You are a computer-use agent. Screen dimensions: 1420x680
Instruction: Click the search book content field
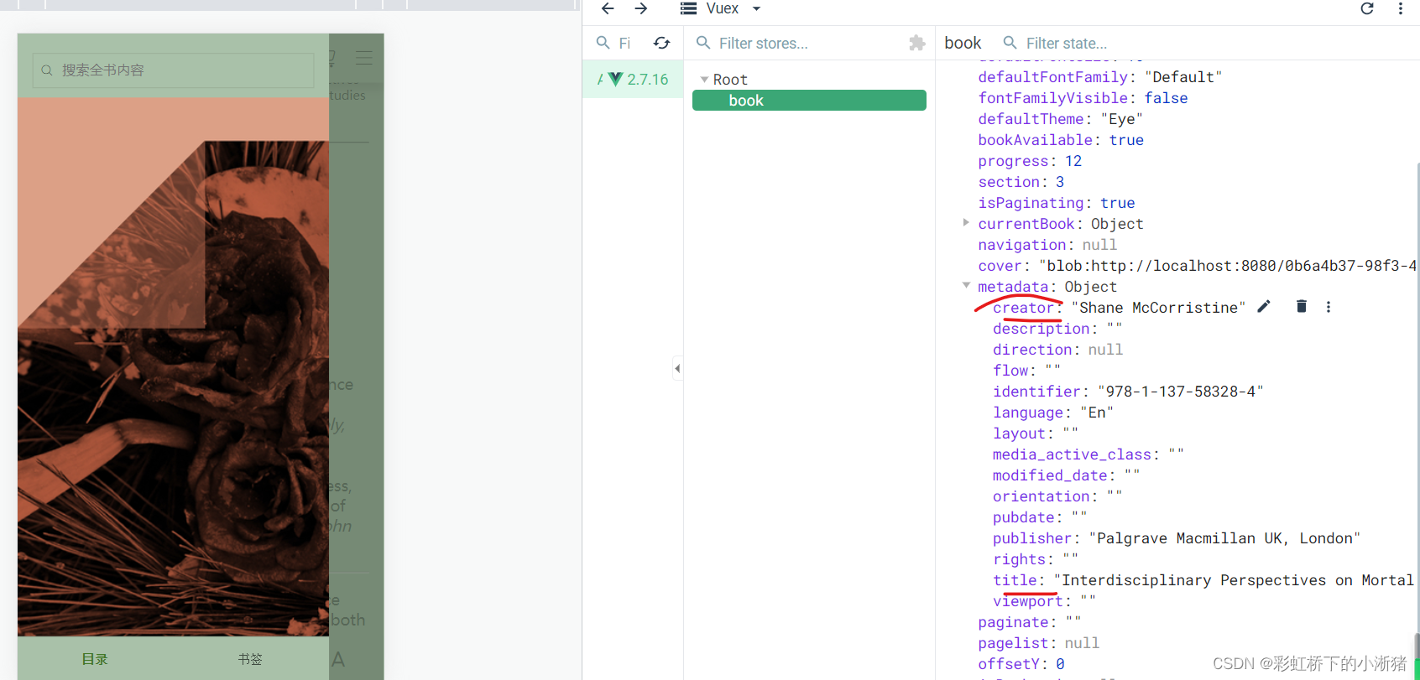[x=173, y=70]
